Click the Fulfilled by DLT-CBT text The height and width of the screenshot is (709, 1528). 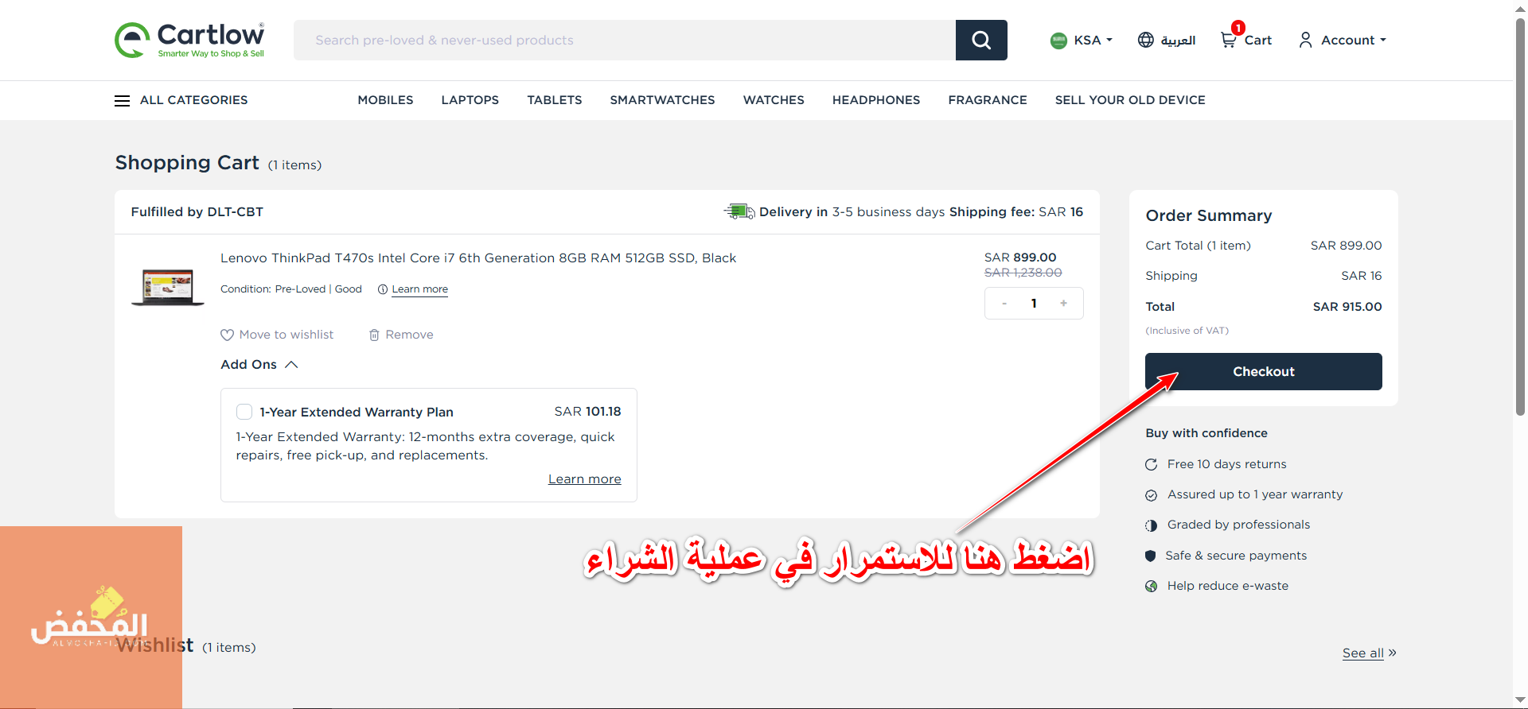coord(197,212)
